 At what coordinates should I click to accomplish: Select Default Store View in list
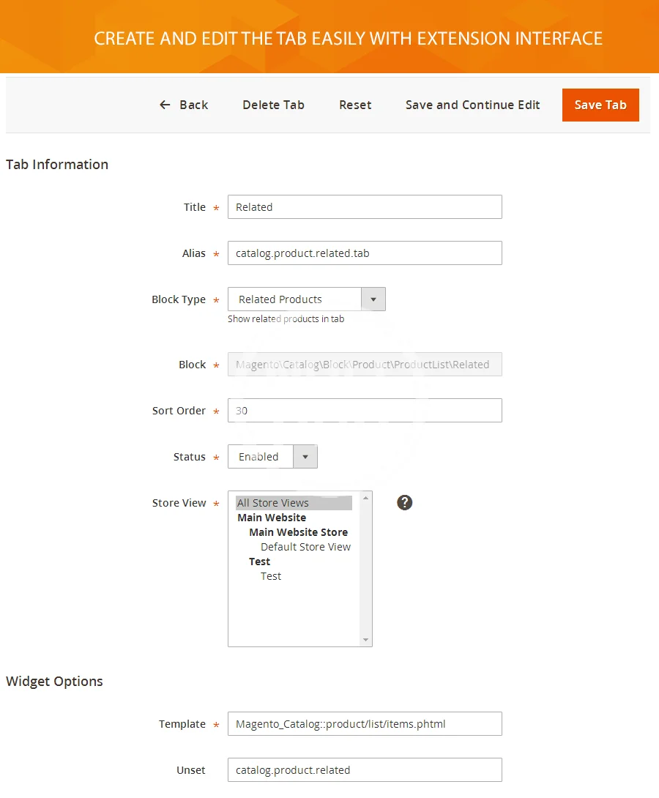(x=305, y=547)
